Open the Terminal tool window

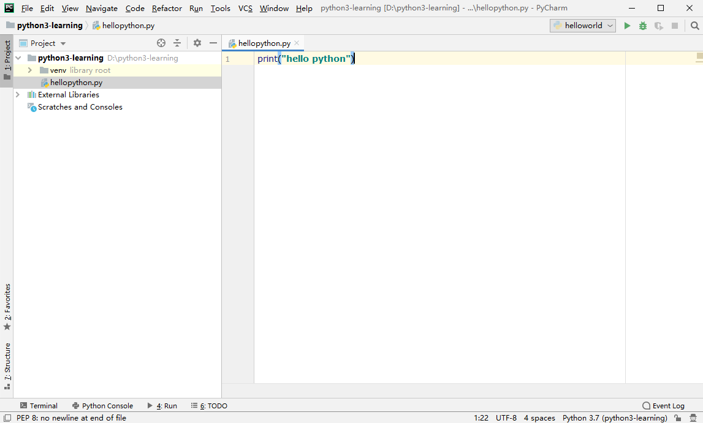click(x=39, y=405)
